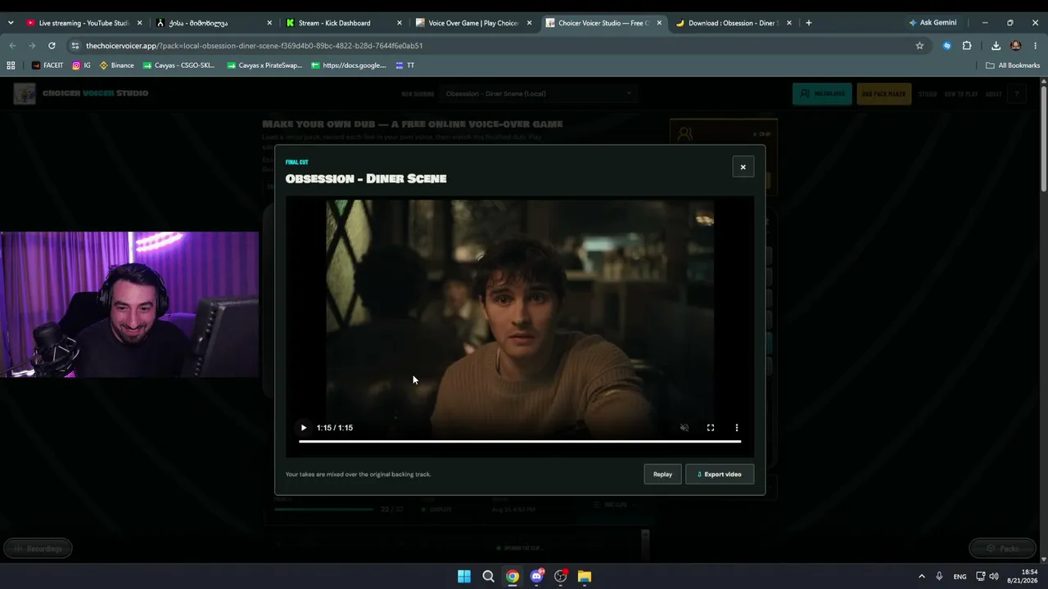Open the Packs panel
Screen dimensions: 1048x589
point(1002,548)
